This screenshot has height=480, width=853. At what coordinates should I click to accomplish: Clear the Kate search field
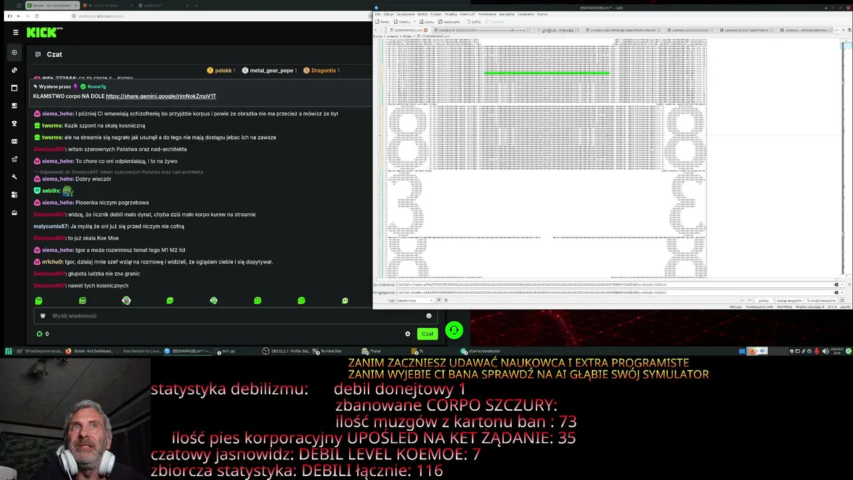pyautogui.click(x=836, y=285)
